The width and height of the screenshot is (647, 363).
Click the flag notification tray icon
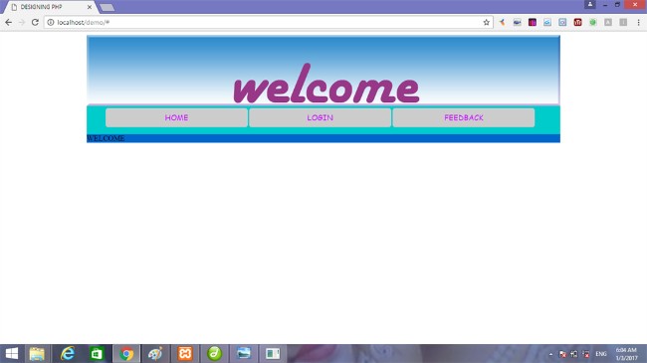(562, 354)
